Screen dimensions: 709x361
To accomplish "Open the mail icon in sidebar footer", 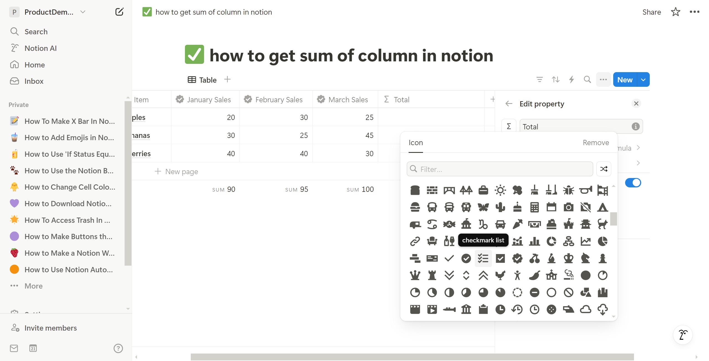I will [14, 348].
